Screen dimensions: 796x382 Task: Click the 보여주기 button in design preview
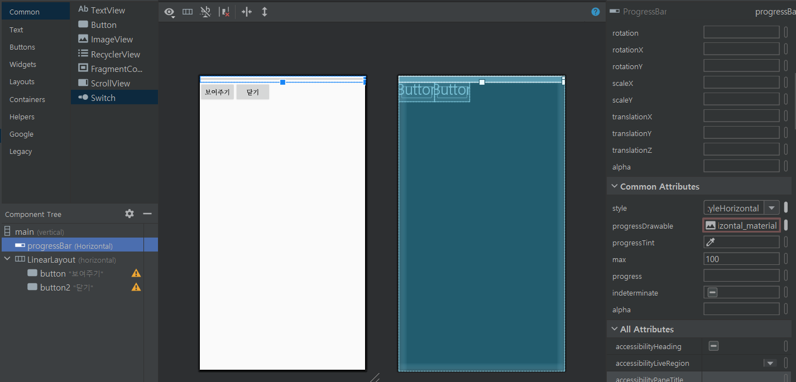tap(217, 92)
